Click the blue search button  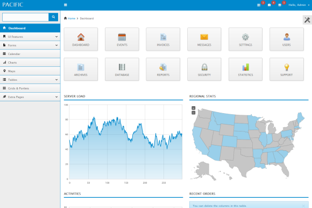[53, 17]
